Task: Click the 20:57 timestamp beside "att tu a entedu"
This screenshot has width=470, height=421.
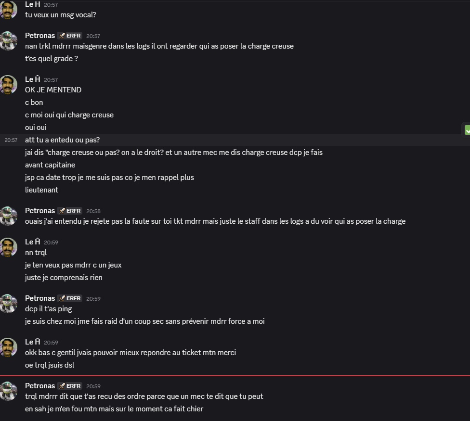Action: [x=11, y=140]
